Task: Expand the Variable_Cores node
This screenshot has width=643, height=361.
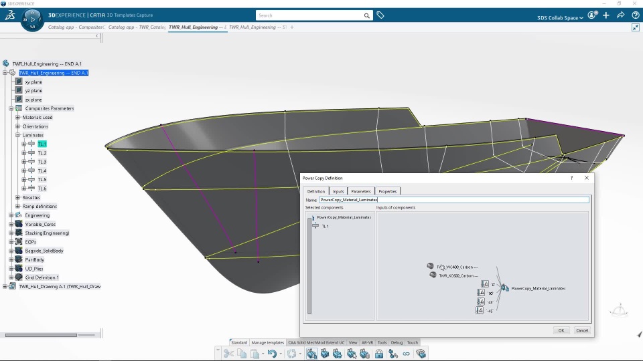Action: [11, 225]
